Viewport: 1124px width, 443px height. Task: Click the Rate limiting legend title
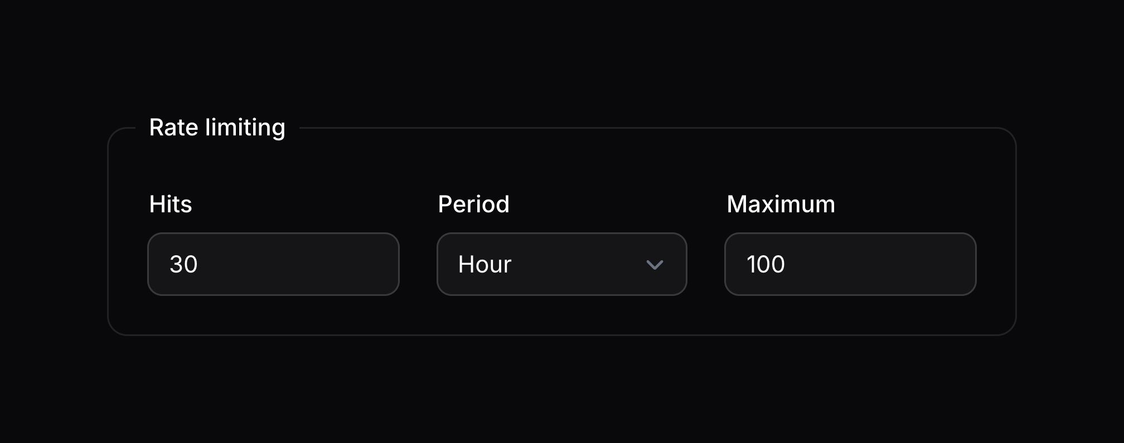pyautogui.click(x=217, y=128)
